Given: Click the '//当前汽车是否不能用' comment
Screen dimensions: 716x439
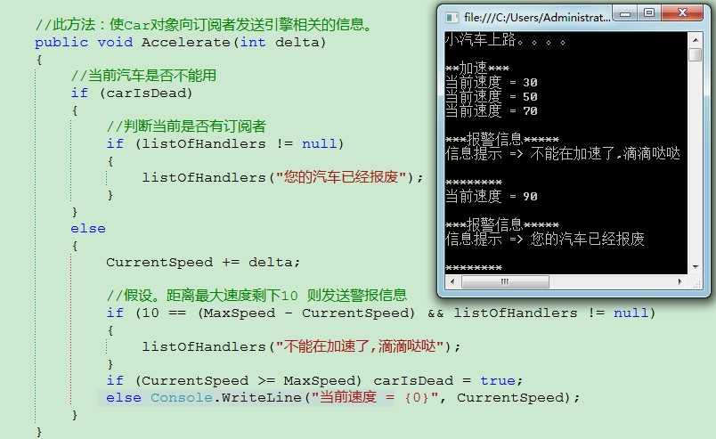Looking at the screenshot, I should (x=143, y=76).
